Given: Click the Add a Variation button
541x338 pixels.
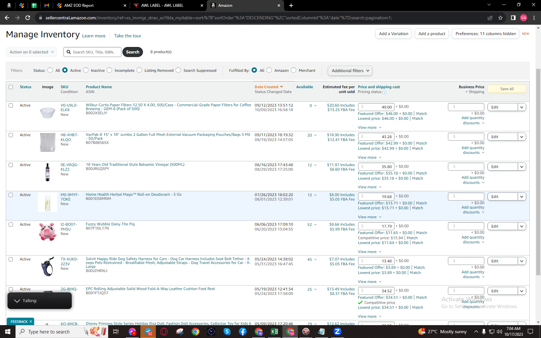Looking at the screenshot, I should 394,33.
